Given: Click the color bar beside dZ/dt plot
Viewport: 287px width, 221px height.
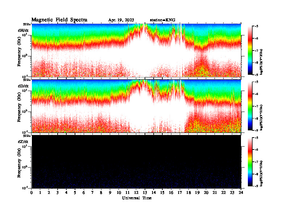Looking at the screenshot, I should pos(250,162).
